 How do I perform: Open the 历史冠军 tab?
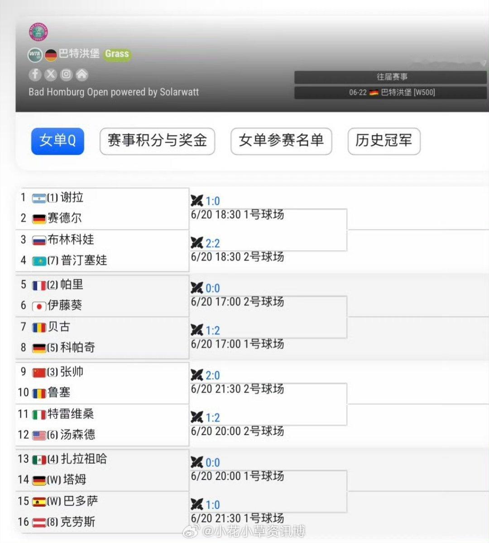tap(384, 141)
